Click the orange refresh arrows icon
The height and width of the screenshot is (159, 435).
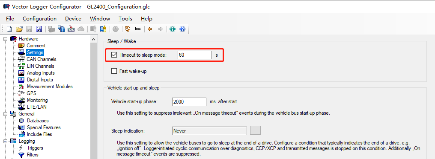point(128,29)
